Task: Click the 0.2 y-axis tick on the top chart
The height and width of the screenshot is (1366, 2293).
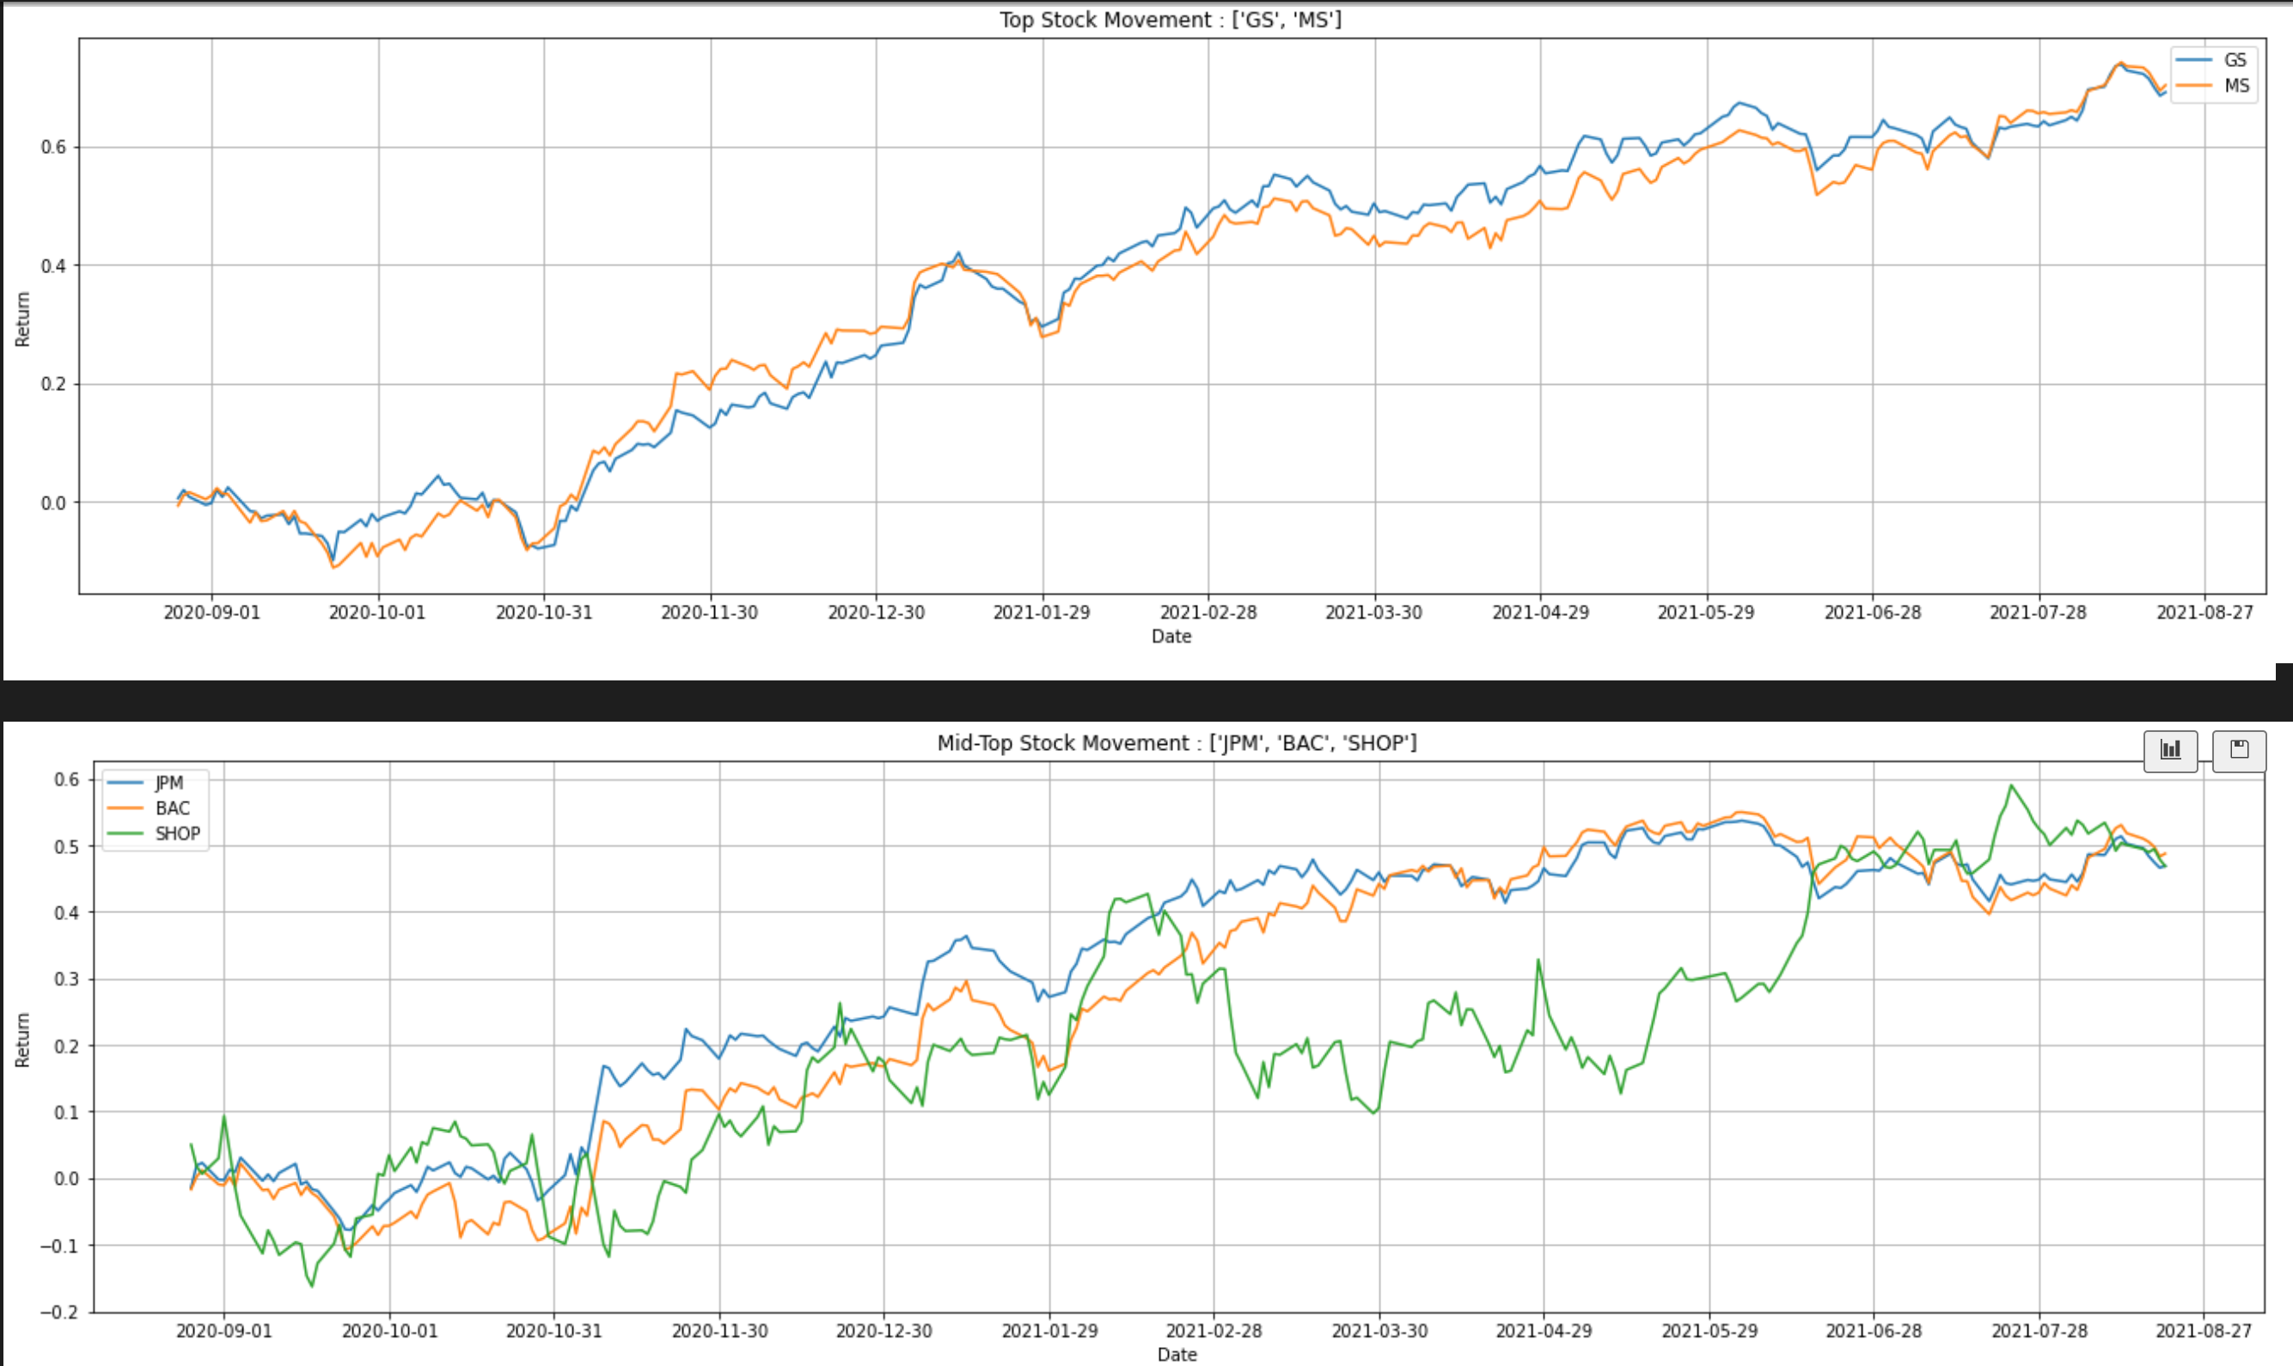Action: click(x=53, y=384)
